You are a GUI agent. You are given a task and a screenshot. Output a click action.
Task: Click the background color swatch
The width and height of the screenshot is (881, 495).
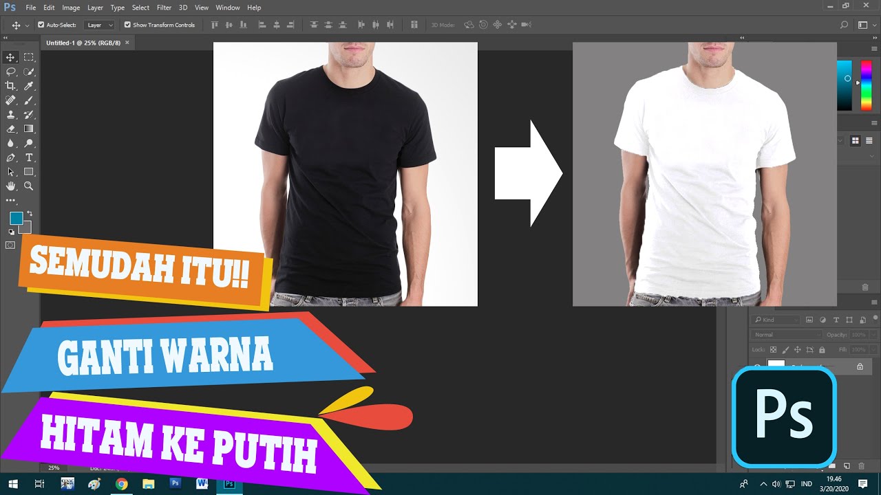(x=25, y=228)
